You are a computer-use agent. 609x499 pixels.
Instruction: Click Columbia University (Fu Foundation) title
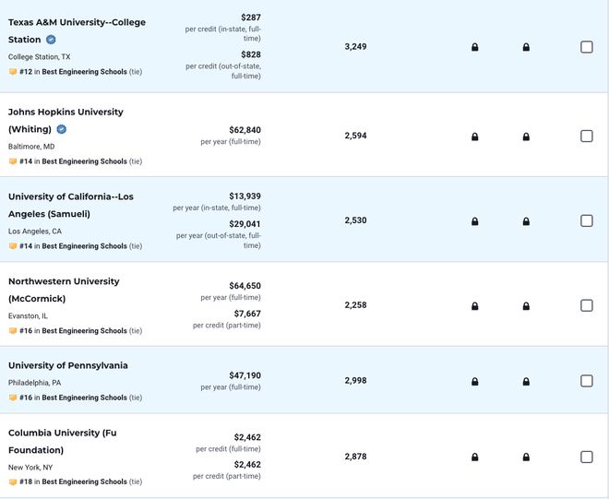coord(62,442)
